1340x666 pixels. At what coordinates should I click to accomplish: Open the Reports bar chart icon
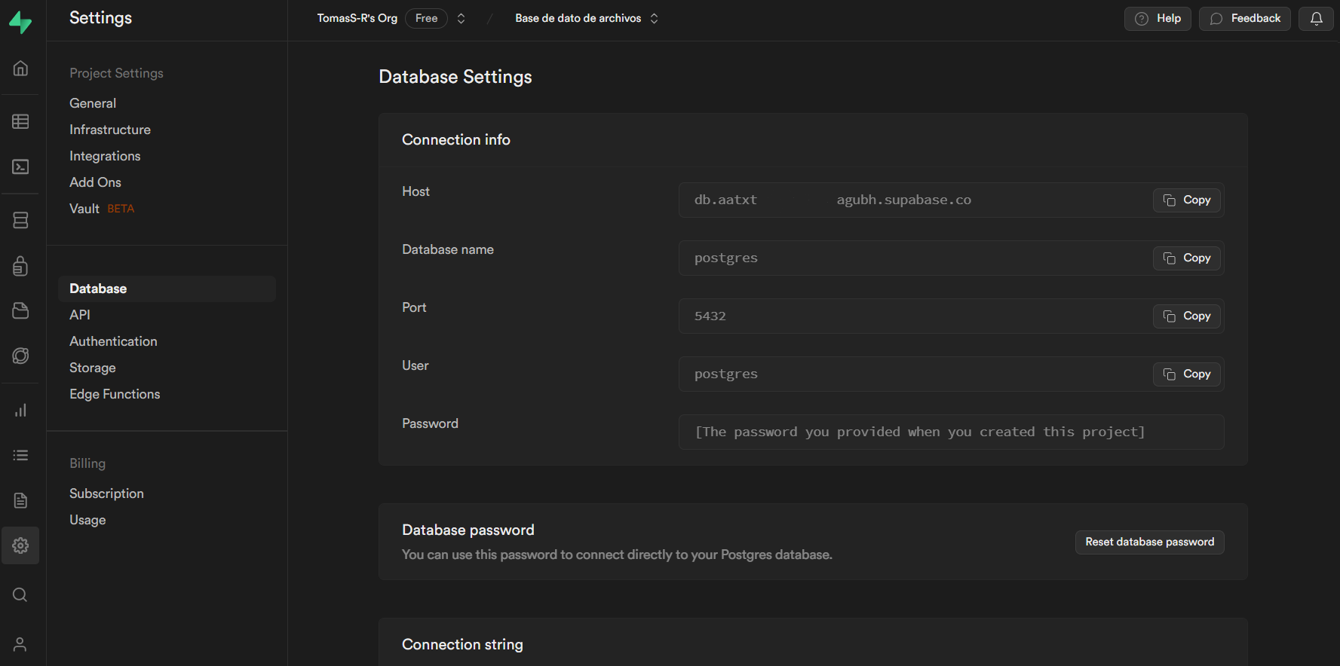[x=20, y=411]
